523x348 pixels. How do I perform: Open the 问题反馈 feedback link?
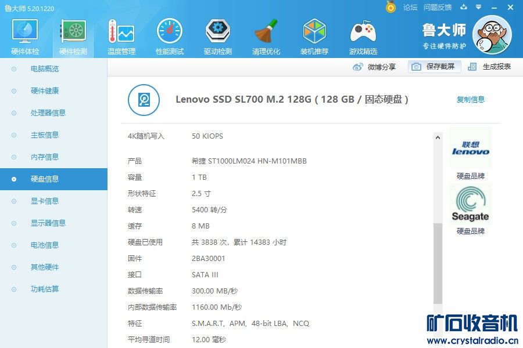tap(438, 7)
